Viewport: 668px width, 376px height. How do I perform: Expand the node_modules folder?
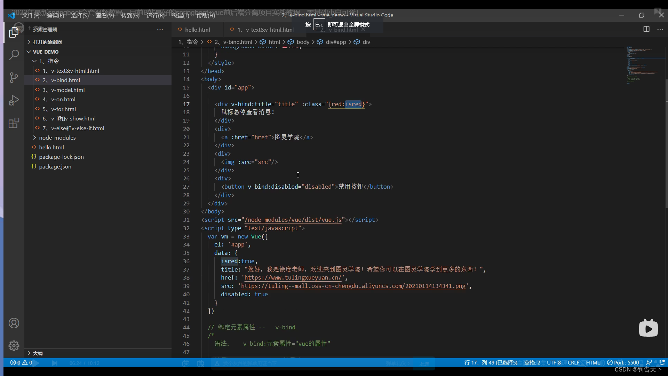click(x=98, y=138)
